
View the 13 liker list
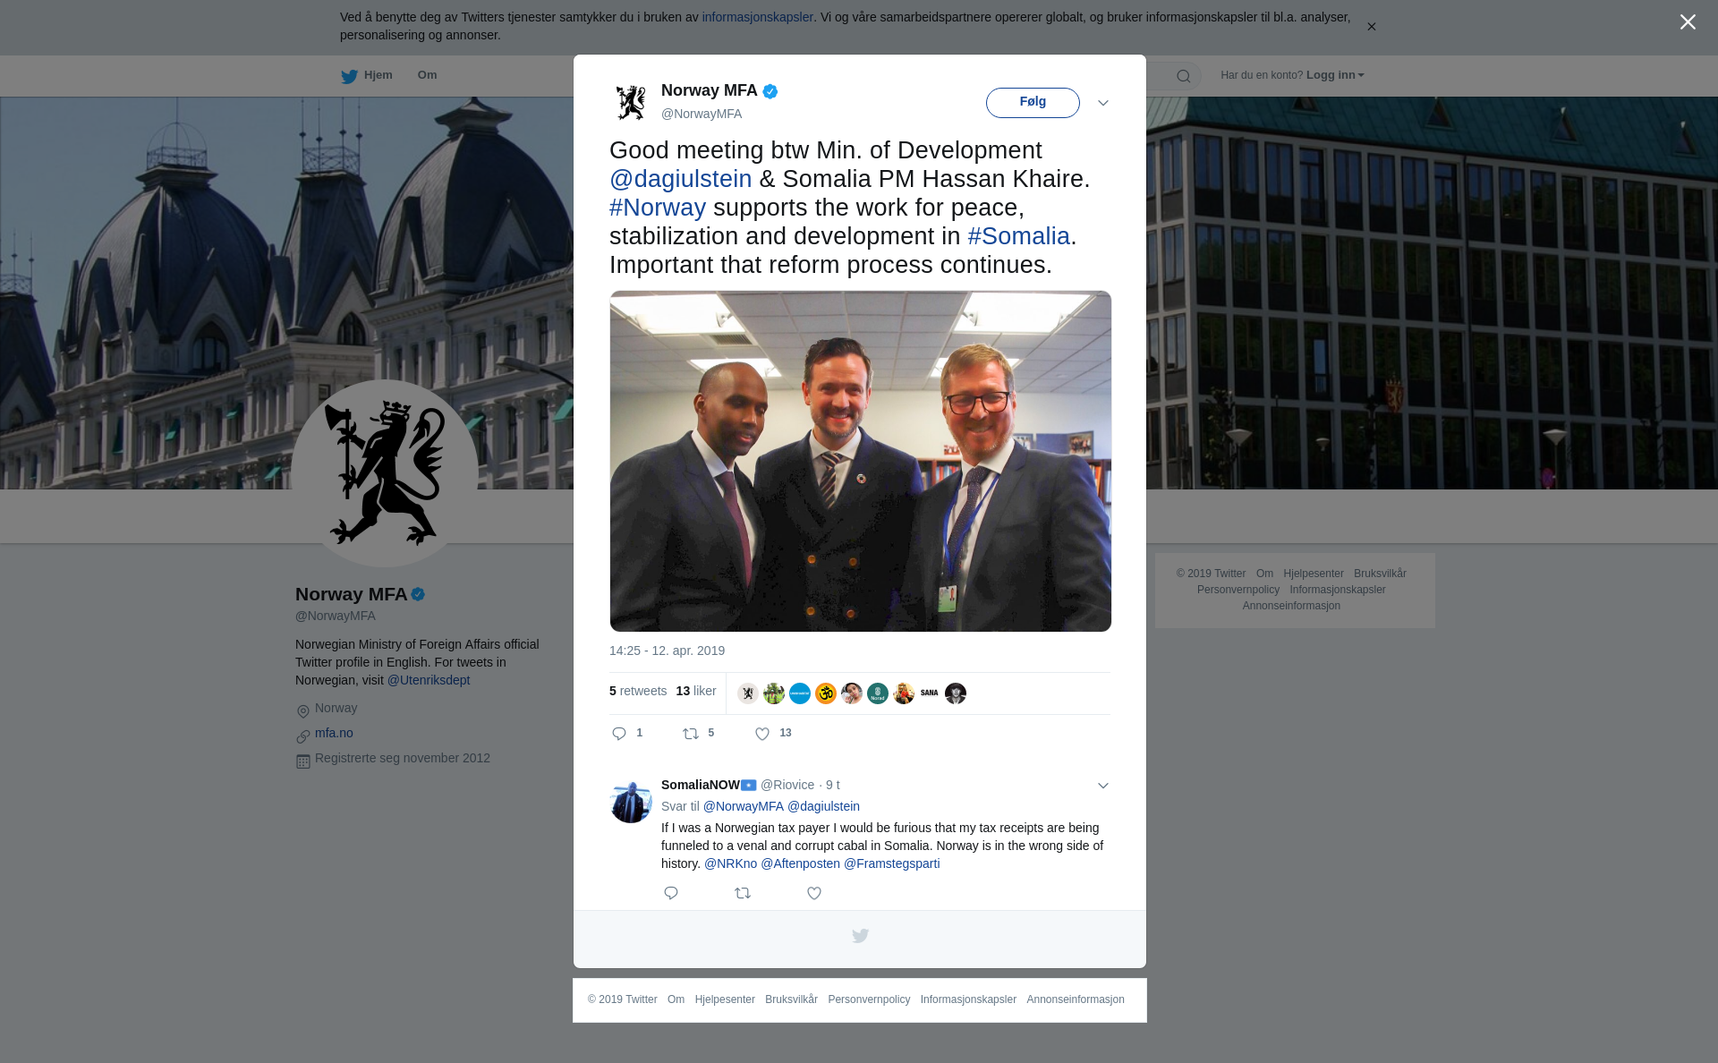[x=696, y=691]
